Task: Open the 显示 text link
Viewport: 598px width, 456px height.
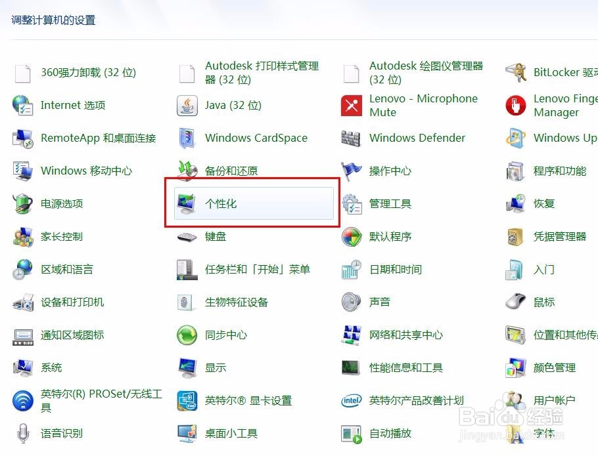Action: (x=216, y=368)
